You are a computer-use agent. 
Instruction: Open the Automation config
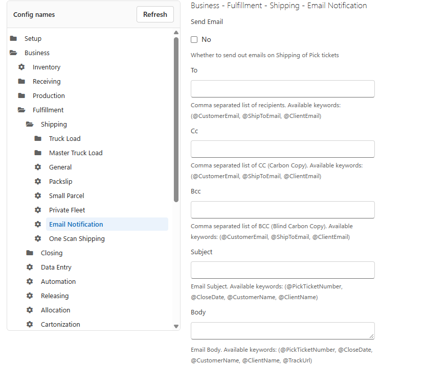(58, 281)
